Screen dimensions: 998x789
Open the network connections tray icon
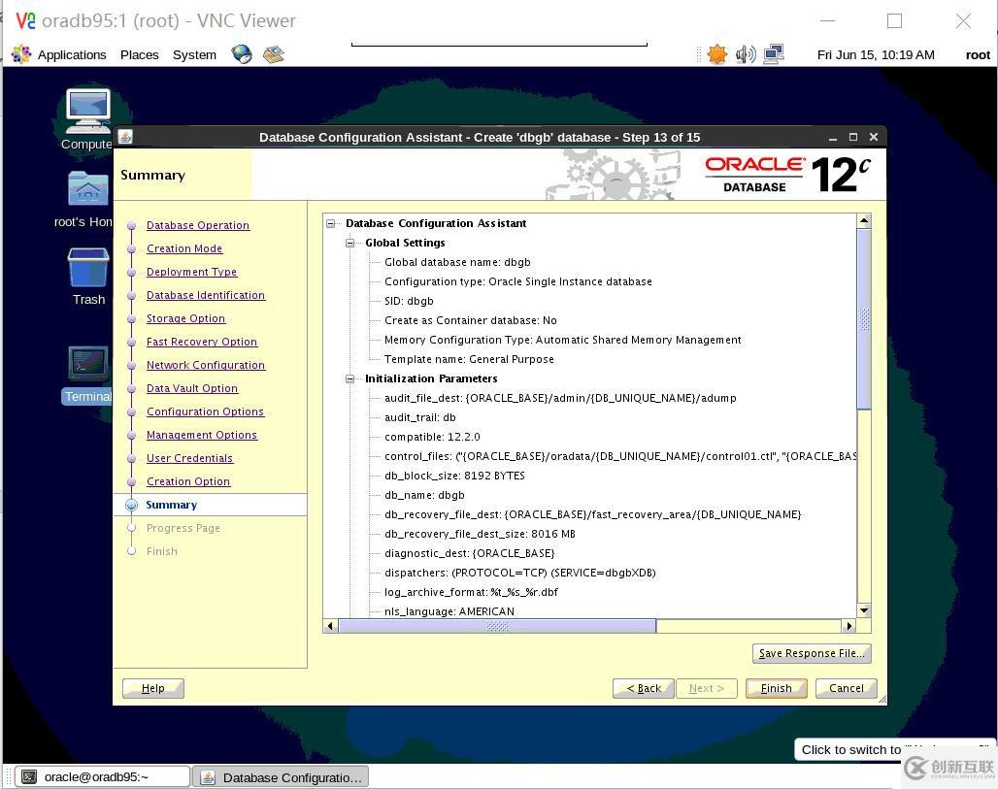click(x=774, y=54)
